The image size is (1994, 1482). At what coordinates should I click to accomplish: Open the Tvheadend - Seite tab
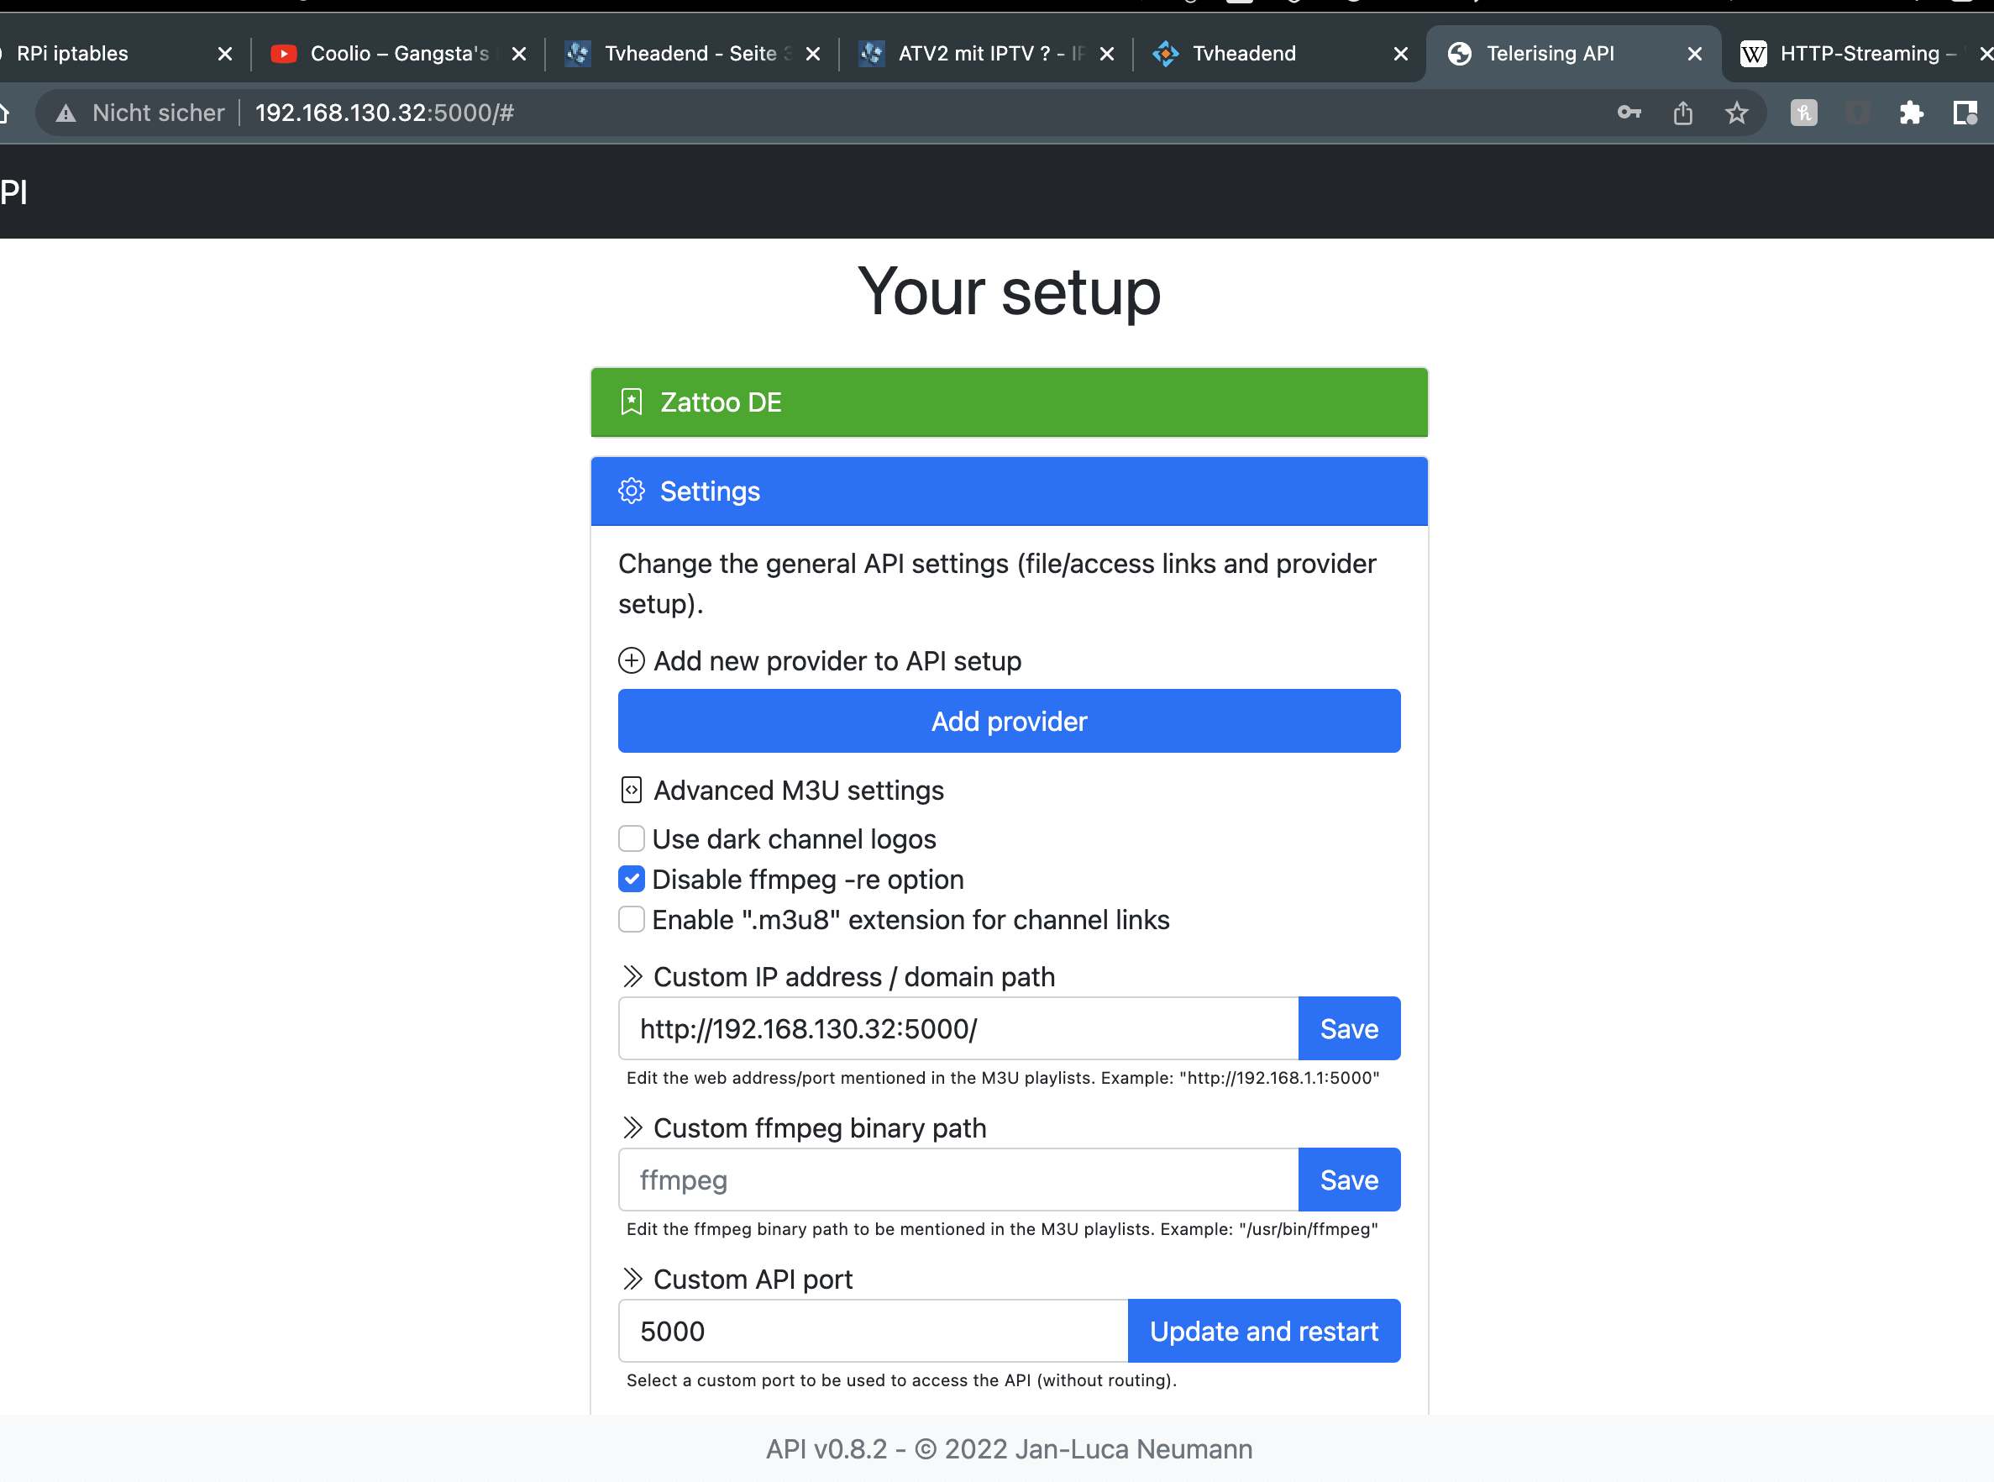pos(690,54)
